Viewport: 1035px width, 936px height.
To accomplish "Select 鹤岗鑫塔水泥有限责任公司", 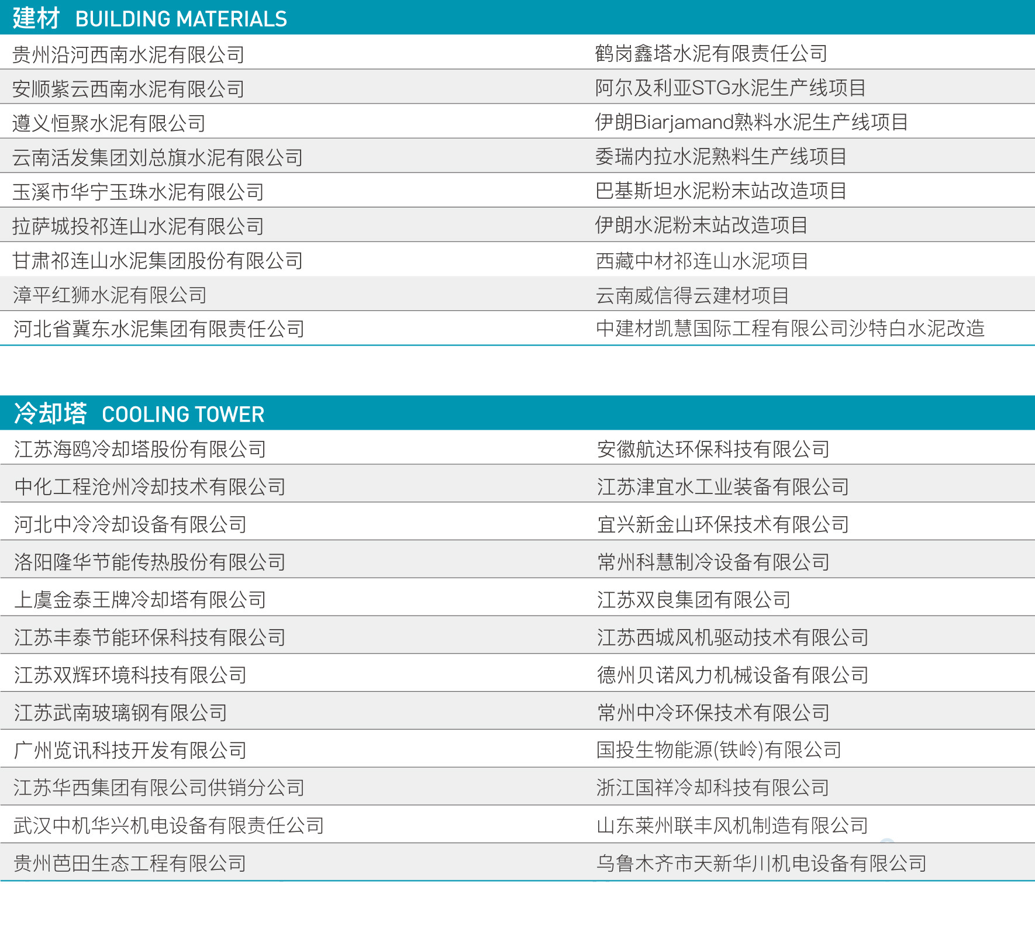I will point(712,53).
